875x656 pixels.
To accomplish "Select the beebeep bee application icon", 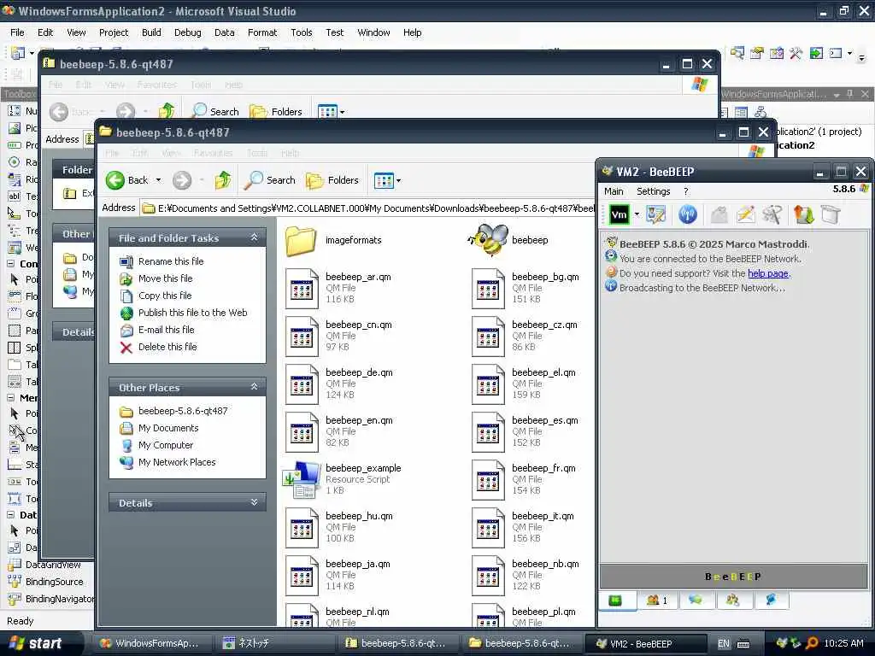I will pyautogui.click(x=489, y=240).
